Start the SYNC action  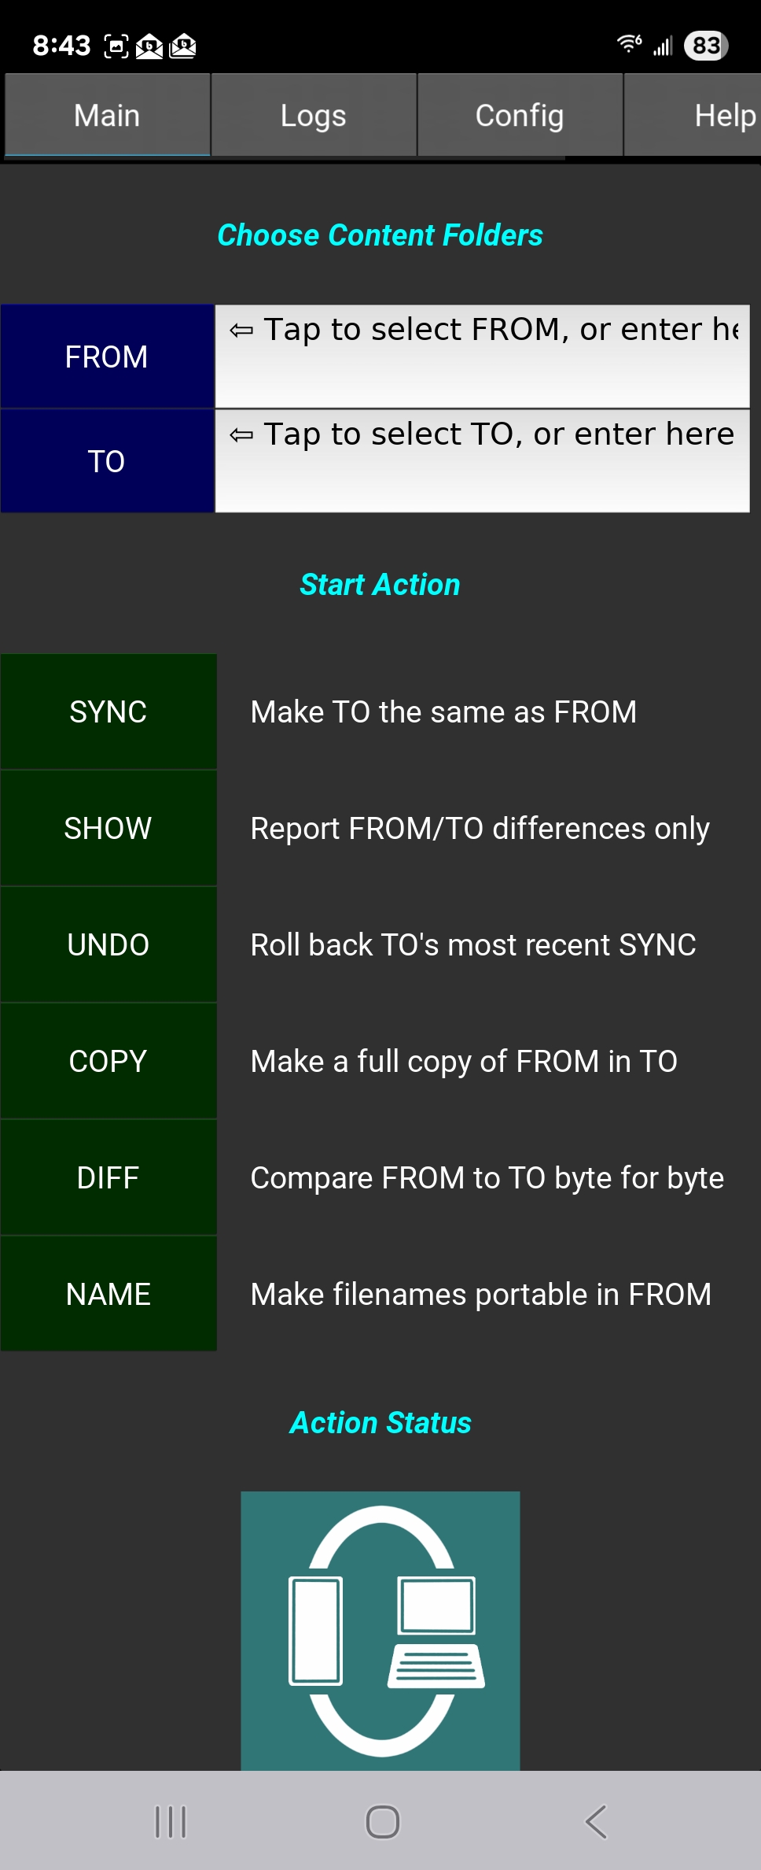tap(108, 712)
